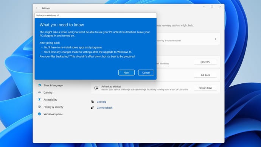
Task: Click the Get help headset icon
Action: (92, 102)
